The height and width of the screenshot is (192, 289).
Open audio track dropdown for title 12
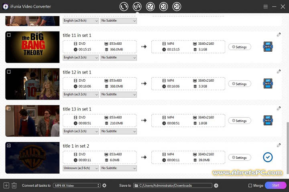(81, 94)
